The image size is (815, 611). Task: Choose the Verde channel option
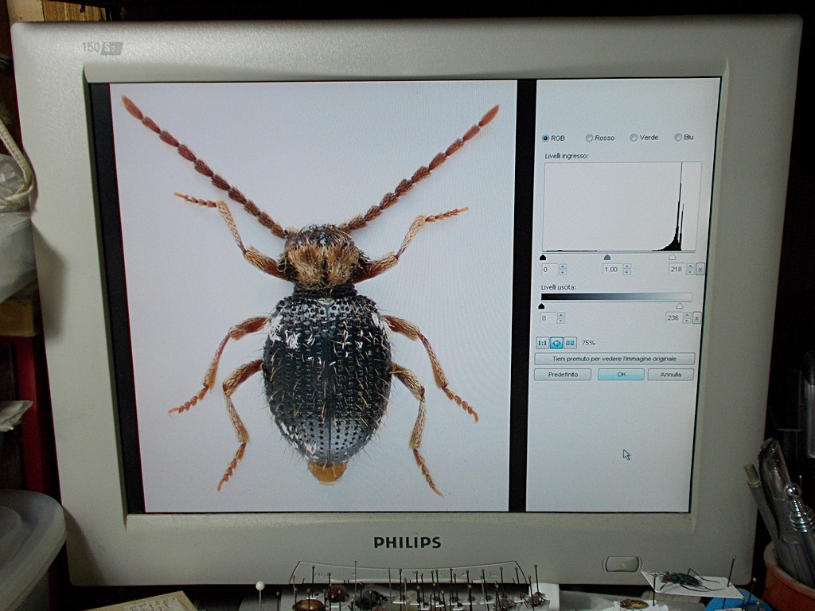(634, 138)
